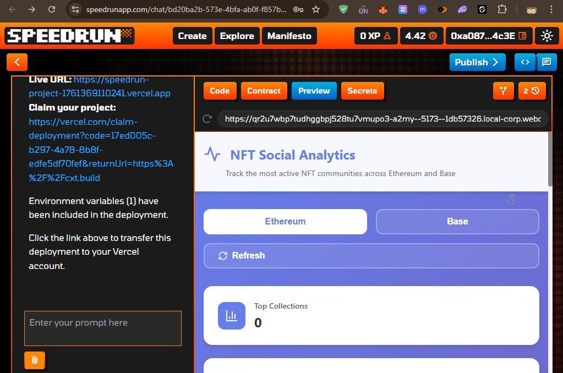Click the NFT Social Analytics heading
The width and height of the screenshot is (563, 373).
[293, 155]
